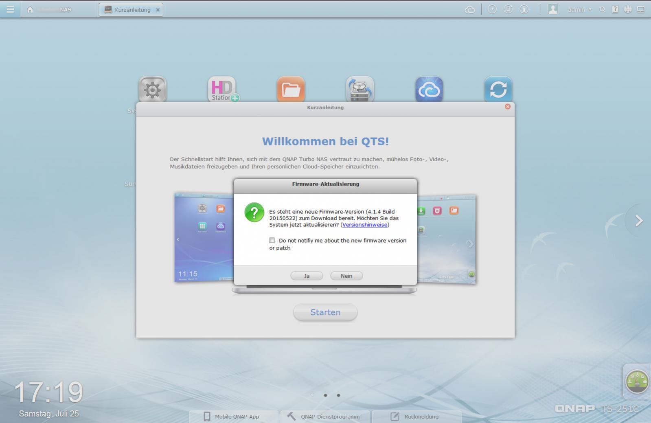Screen dimensions: 651x423
Task: Click the date Samstag, Juli 25
Action: pyautogui.click(x=49, y=414)
